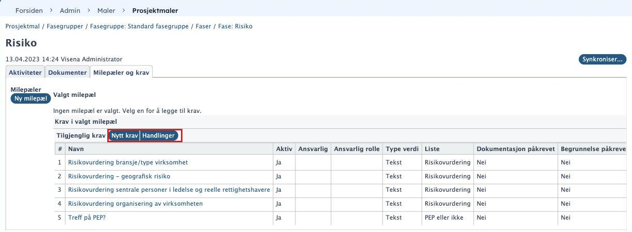Open Maler in the top navigation
The height and width of the screenshot is (232, 632).
(106, 10)
